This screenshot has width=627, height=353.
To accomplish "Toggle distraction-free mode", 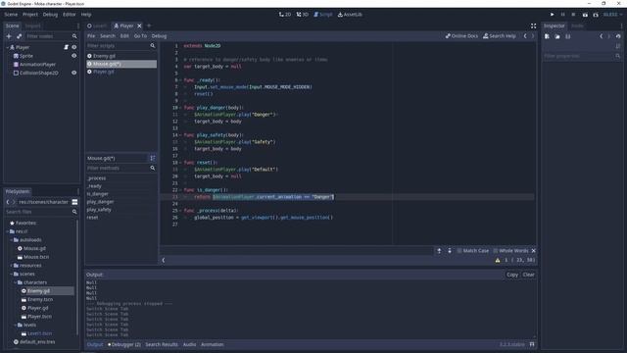I will (533, 25).
